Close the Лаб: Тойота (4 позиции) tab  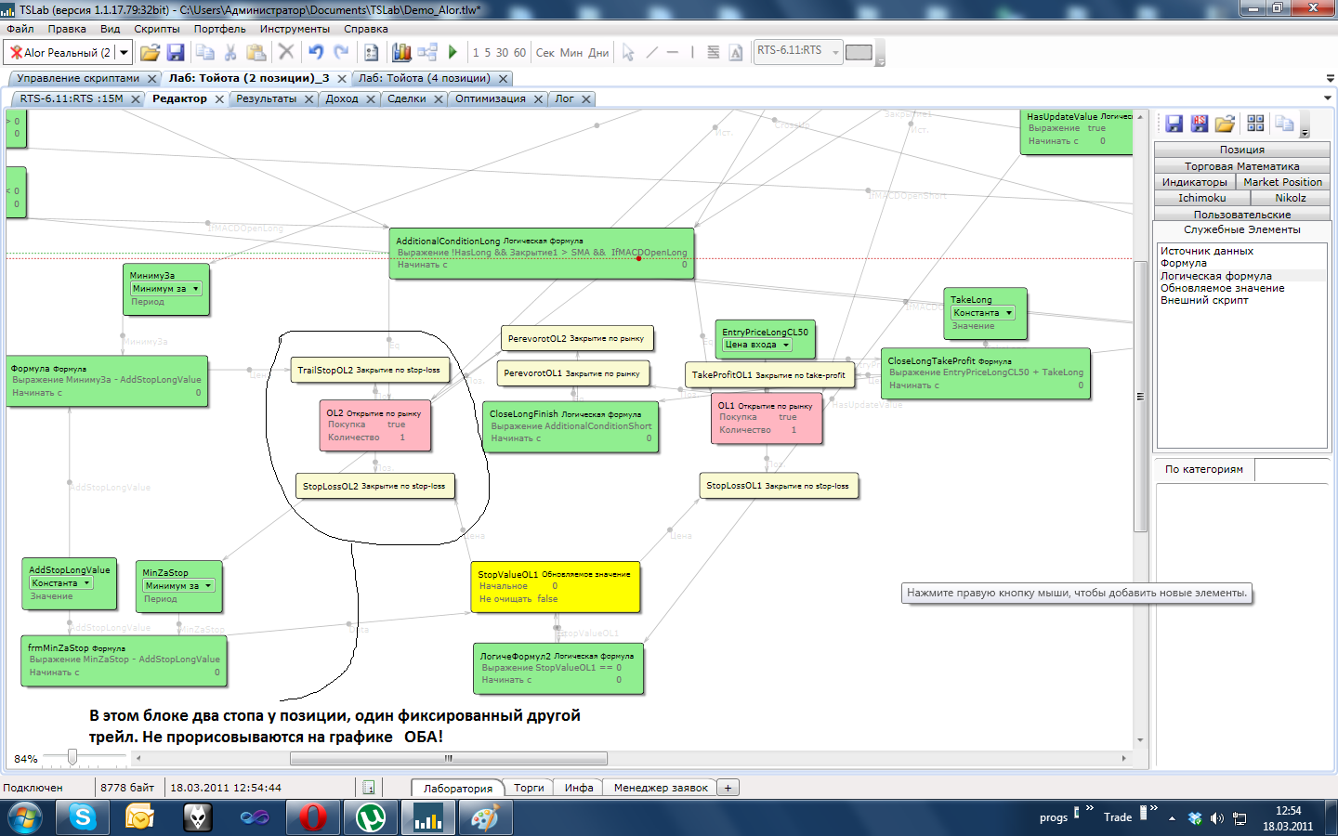[503, 79]
